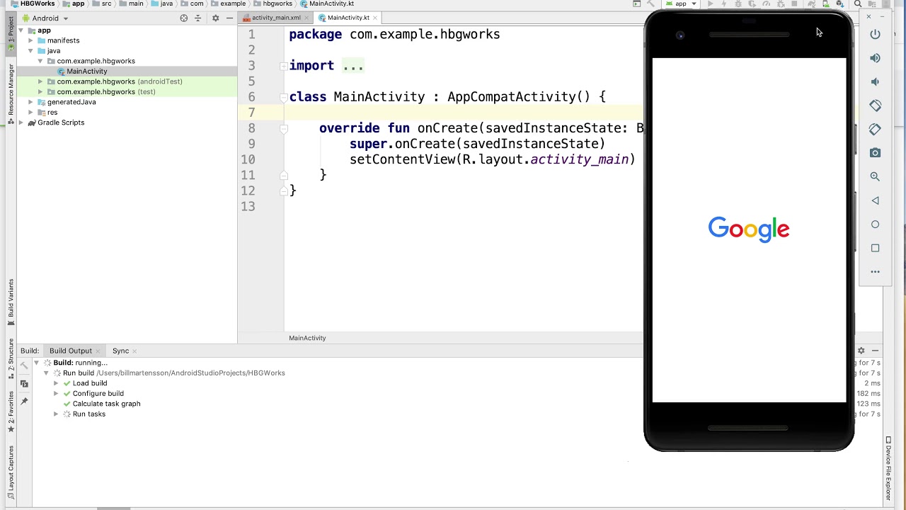
Task: Select the Calculate task graph build step
Action: point(106,404)
